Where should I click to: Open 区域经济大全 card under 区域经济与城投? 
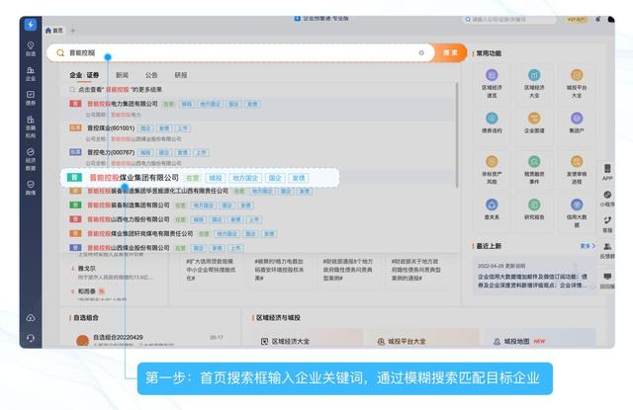click(x=309, y=339)
